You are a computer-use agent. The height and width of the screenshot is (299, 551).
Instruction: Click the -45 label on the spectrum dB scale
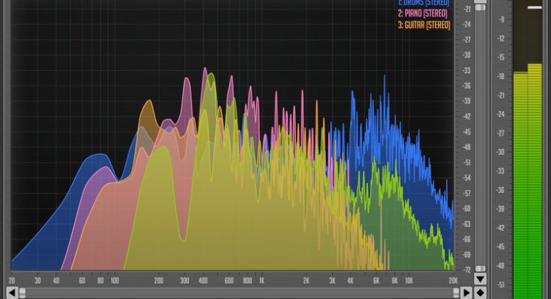(467, 132)
